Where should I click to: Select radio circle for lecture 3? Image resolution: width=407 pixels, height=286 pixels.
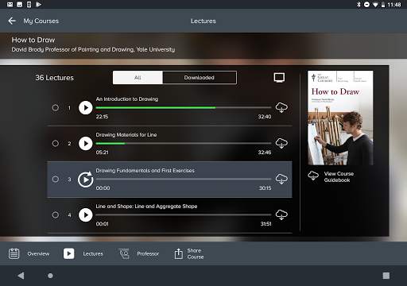(x=56, y=180)
